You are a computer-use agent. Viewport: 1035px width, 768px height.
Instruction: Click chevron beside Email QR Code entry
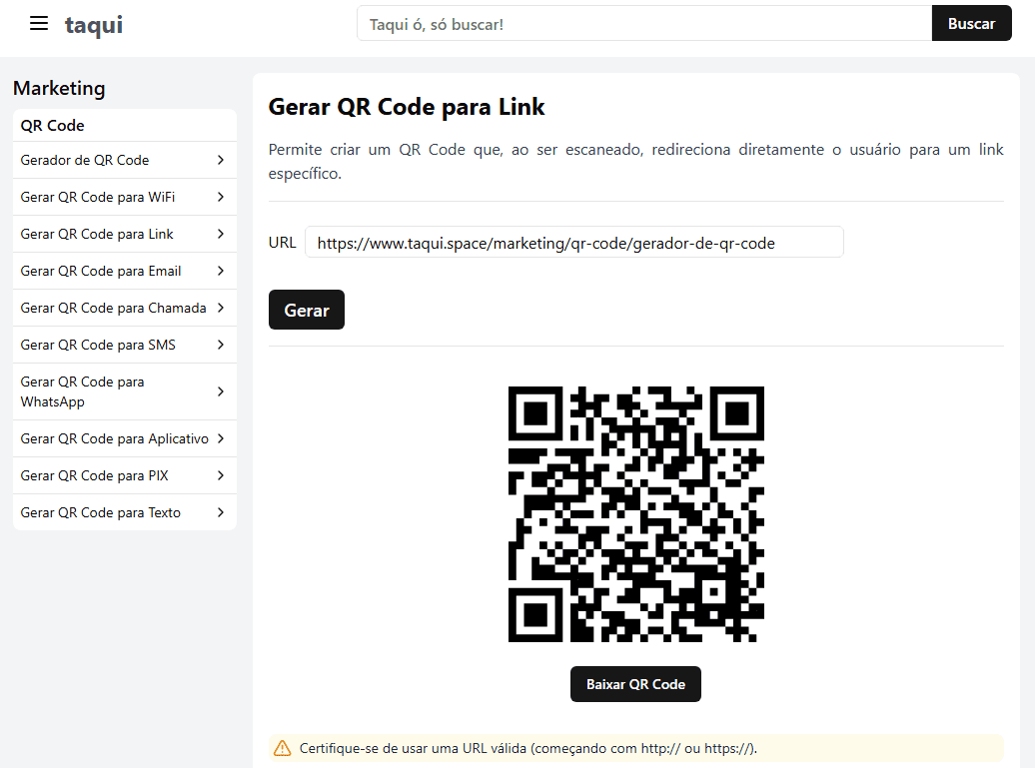click(221, 272)
